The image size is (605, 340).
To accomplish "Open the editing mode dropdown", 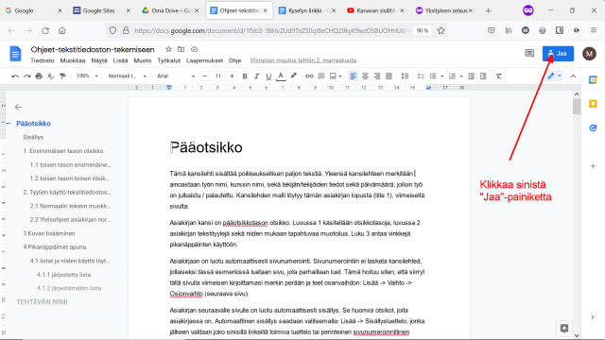I will [x=555, y=76].
